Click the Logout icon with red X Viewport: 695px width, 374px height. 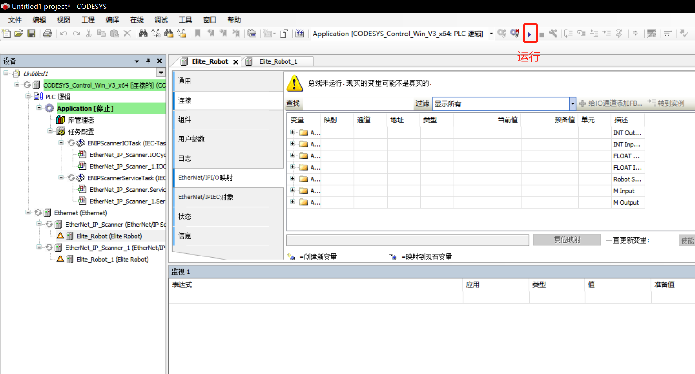pos(514,33)
